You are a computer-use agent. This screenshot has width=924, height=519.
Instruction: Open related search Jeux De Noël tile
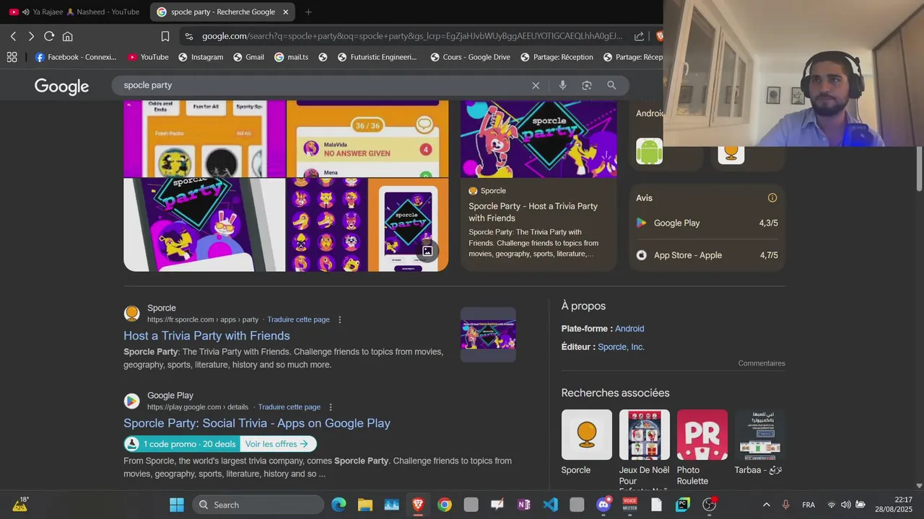645,450
